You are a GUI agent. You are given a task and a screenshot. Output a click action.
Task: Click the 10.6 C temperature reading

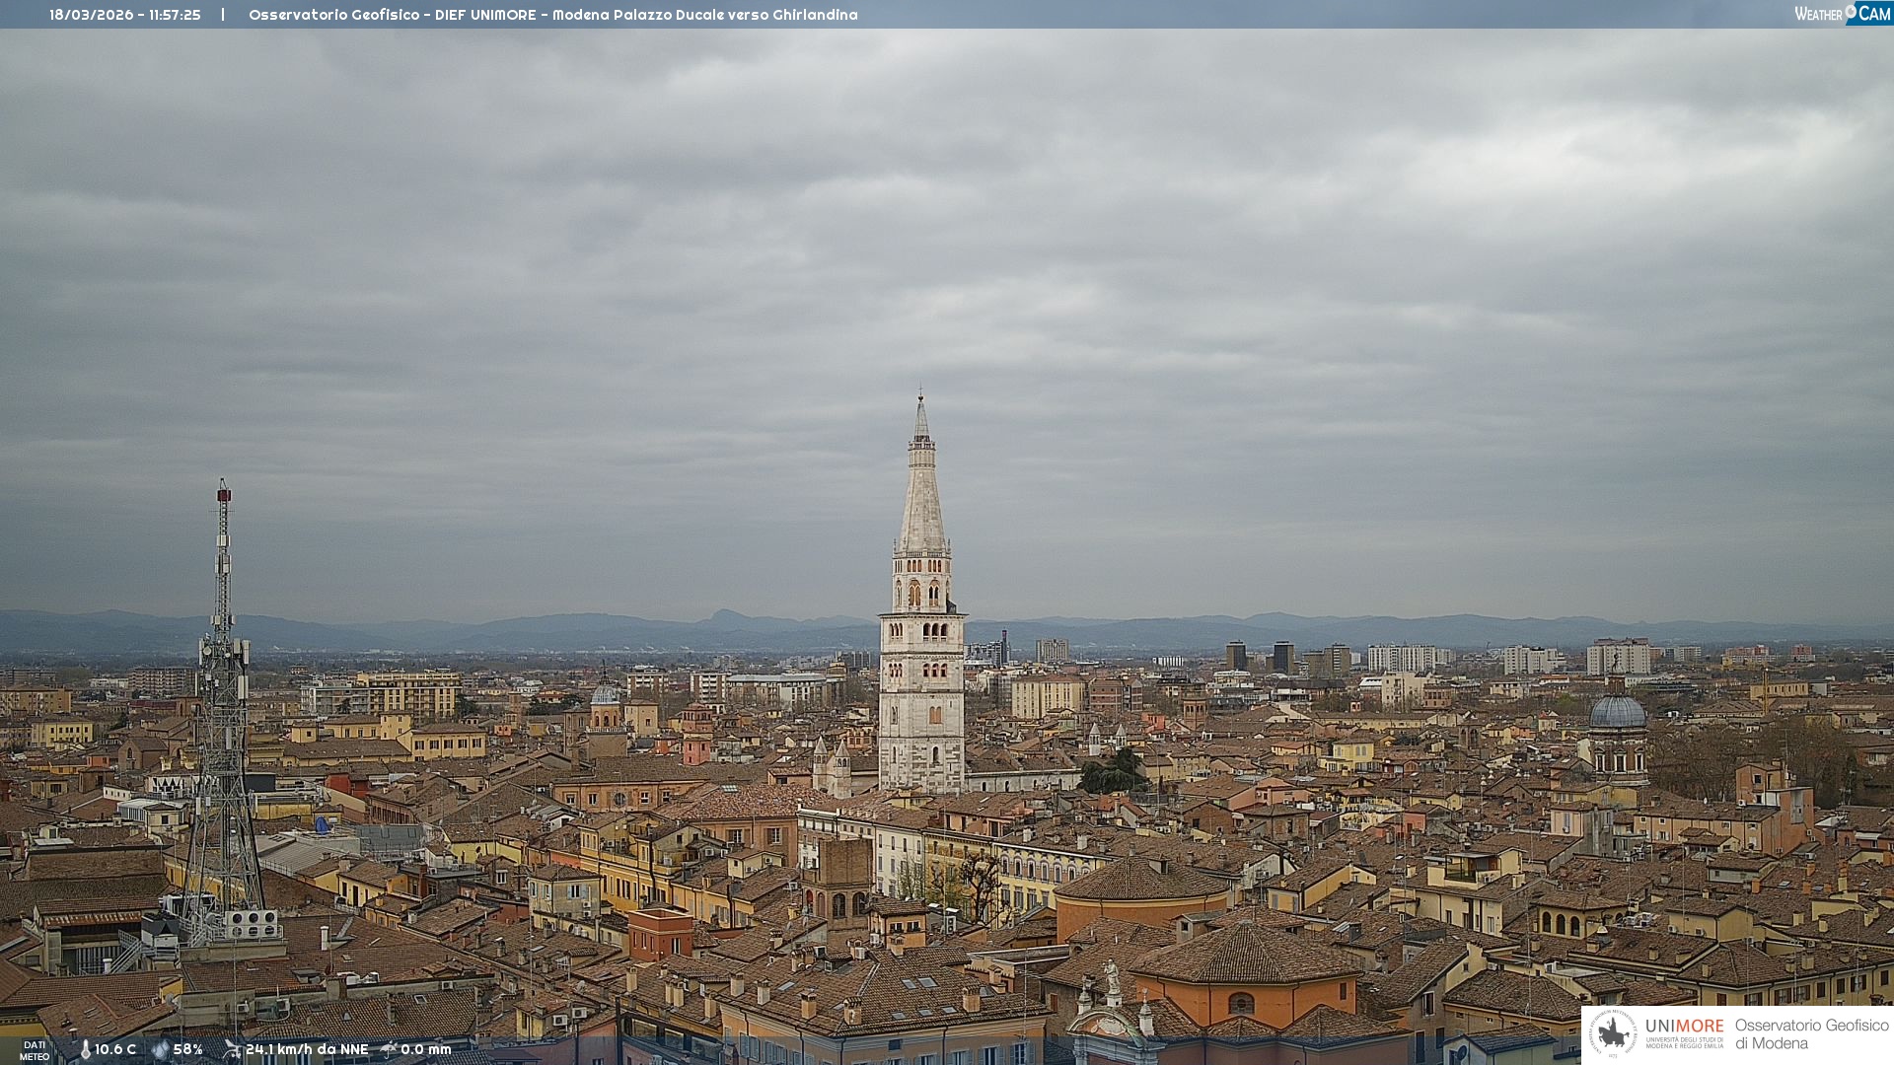pos(115,1049)
